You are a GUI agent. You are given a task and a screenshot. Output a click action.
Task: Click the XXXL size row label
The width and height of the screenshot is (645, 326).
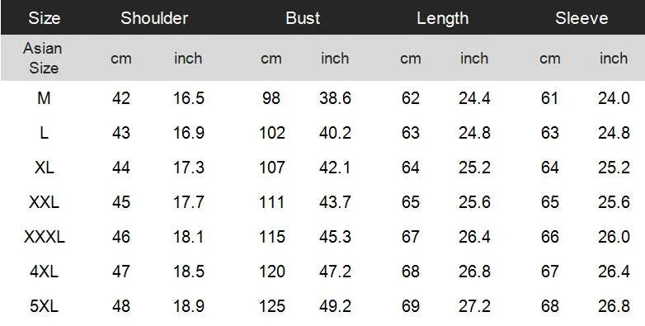[45, 237]
